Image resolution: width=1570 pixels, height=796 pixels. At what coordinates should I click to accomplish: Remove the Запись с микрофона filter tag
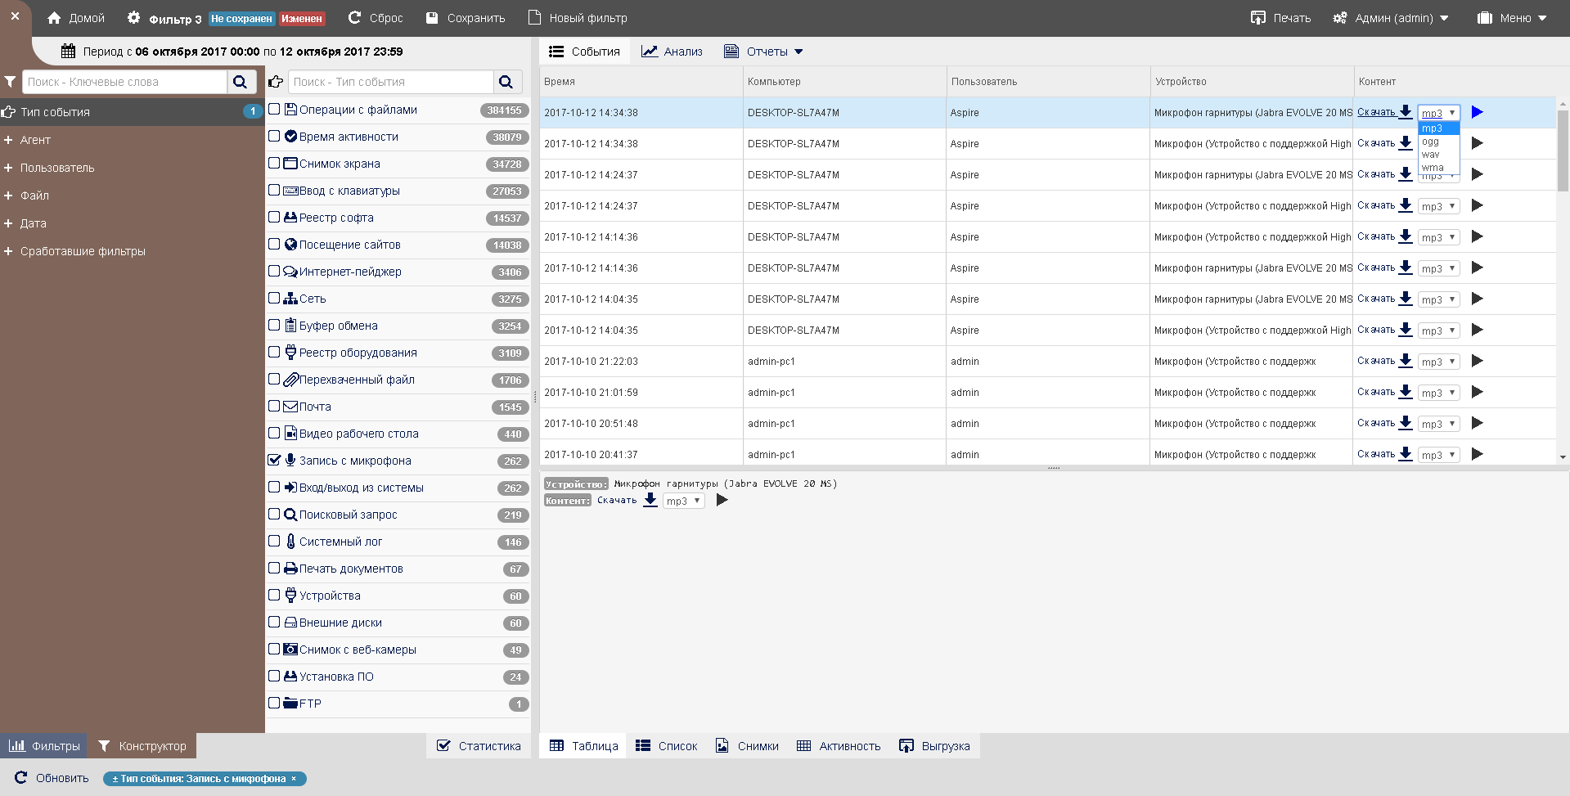point(294,779)
